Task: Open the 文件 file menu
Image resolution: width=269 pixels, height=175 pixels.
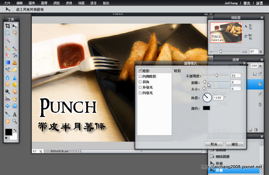Action: click(7, 3)
